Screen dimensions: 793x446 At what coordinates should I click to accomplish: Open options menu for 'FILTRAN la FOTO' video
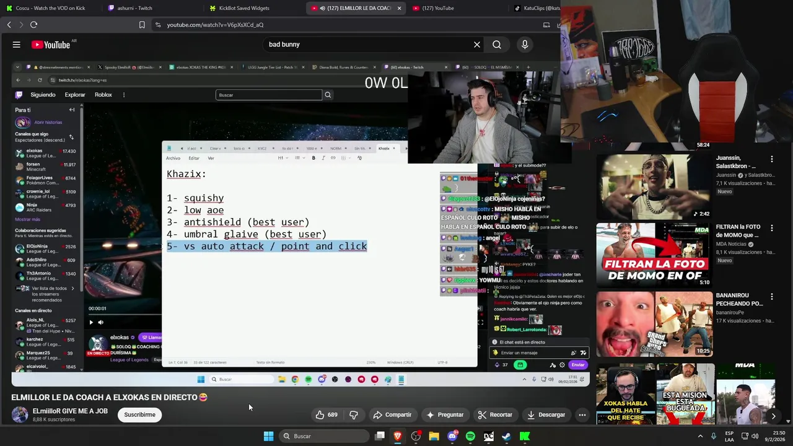click(772, 229)
